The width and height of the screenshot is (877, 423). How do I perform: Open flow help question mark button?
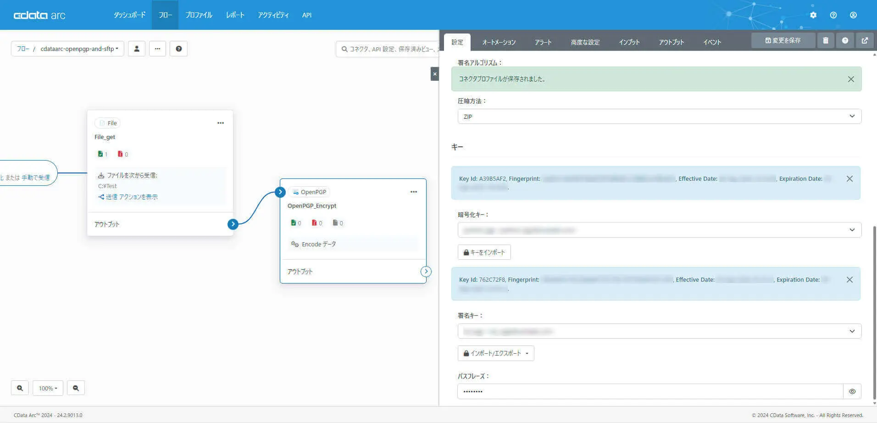pyautogui.click(x=179, y=49)
